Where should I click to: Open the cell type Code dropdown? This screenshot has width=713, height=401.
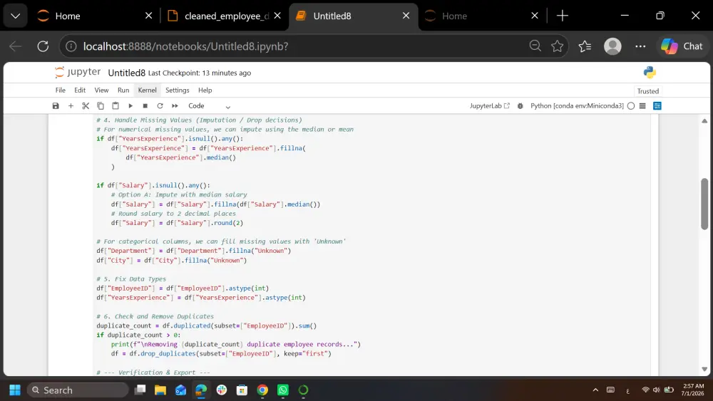(x=209, y=106)
